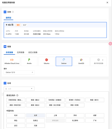
Task: Click the help icon next to 实例
Action: (x=13, y=12)
